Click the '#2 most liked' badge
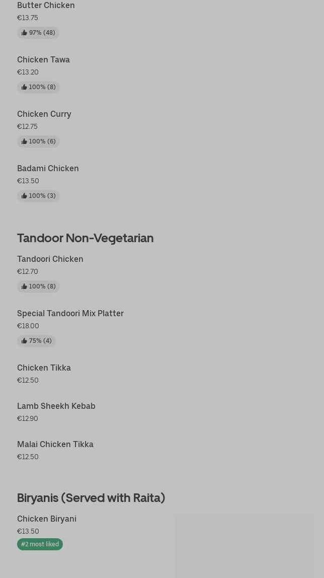324x578 pixels. tap(40, 544)
